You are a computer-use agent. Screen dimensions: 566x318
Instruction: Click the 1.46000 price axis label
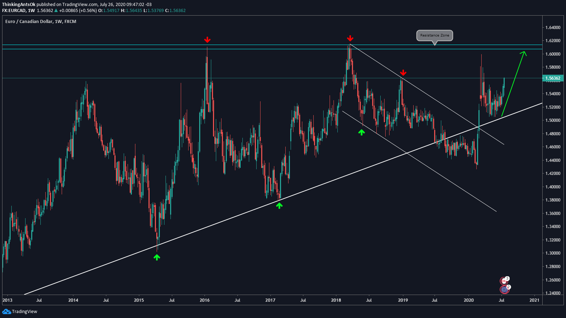553,147
